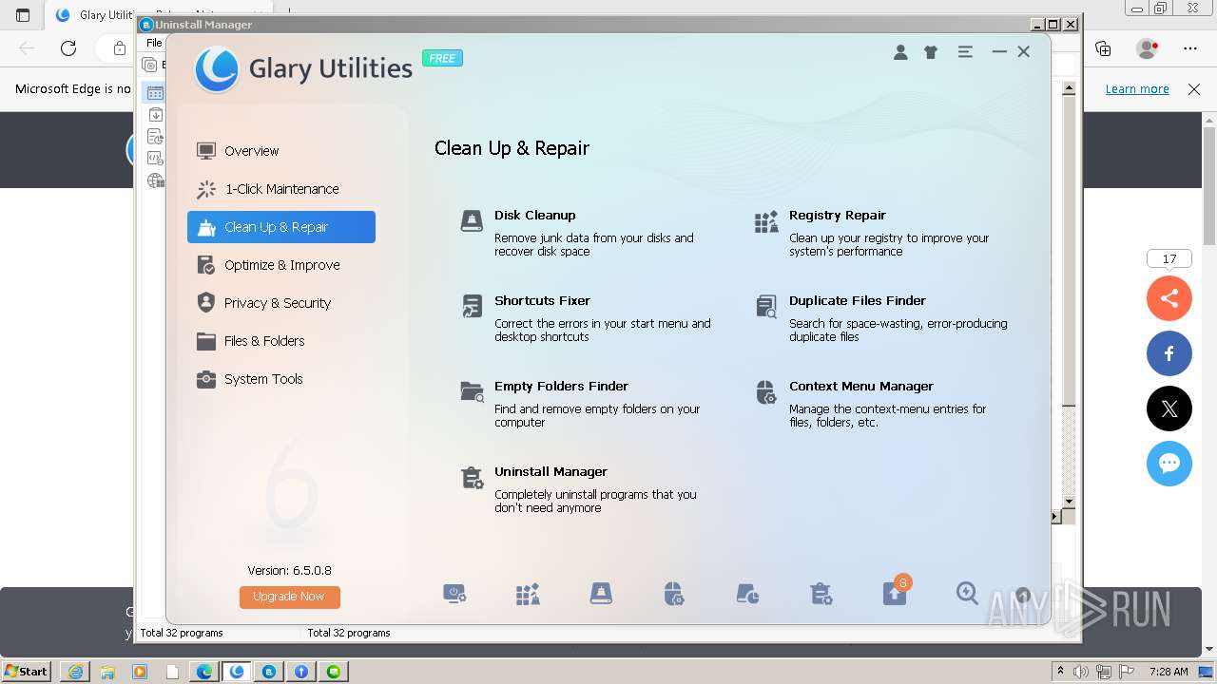
Task: Open Internet Explorer from taskbar
Action: point(75,672)
